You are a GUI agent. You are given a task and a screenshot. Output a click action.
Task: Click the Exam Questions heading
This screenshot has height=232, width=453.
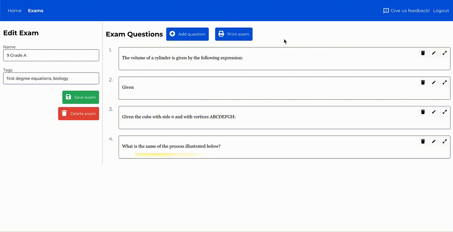[134, 34]
